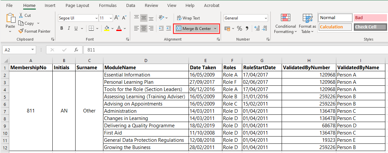The height and width of the screenshot is (153, 388).
Task: Apply Percent Style
Action: tap(240, 29)
